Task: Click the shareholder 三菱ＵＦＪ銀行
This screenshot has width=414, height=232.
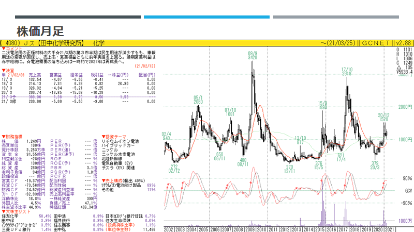Action: (x=16, y=229)
